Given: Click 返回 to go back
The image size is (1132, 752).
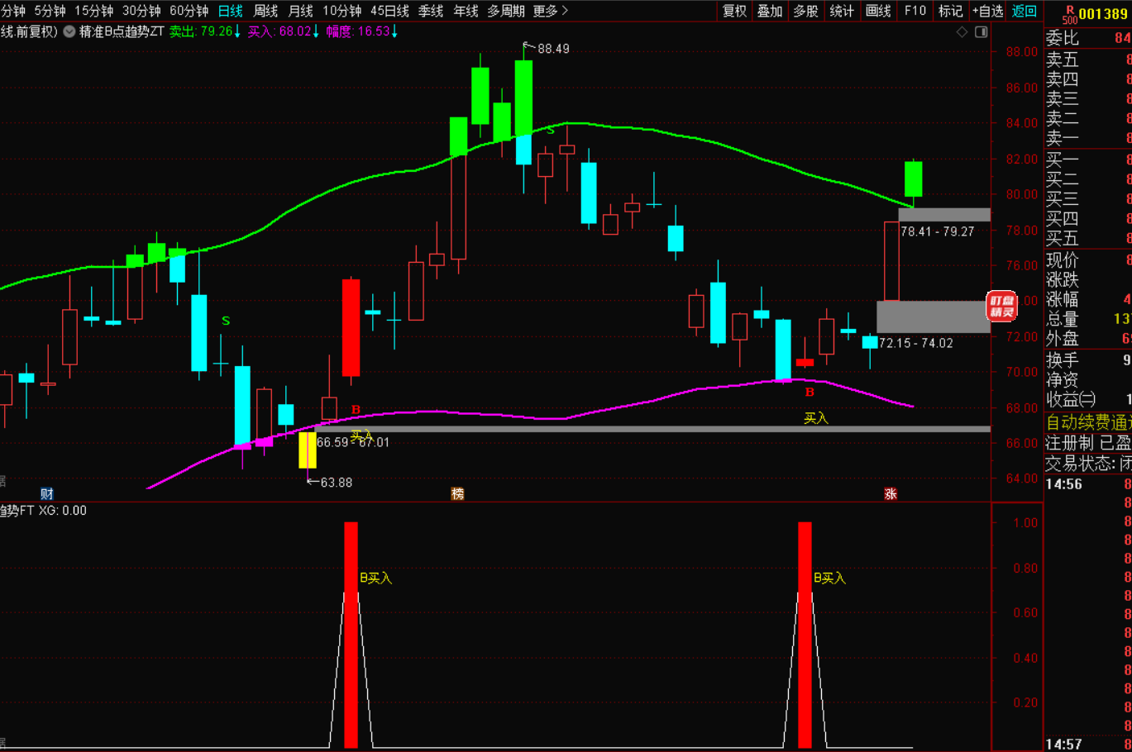Looking at the screenshot, I should pyautogui.click(x=1025, y=11).
